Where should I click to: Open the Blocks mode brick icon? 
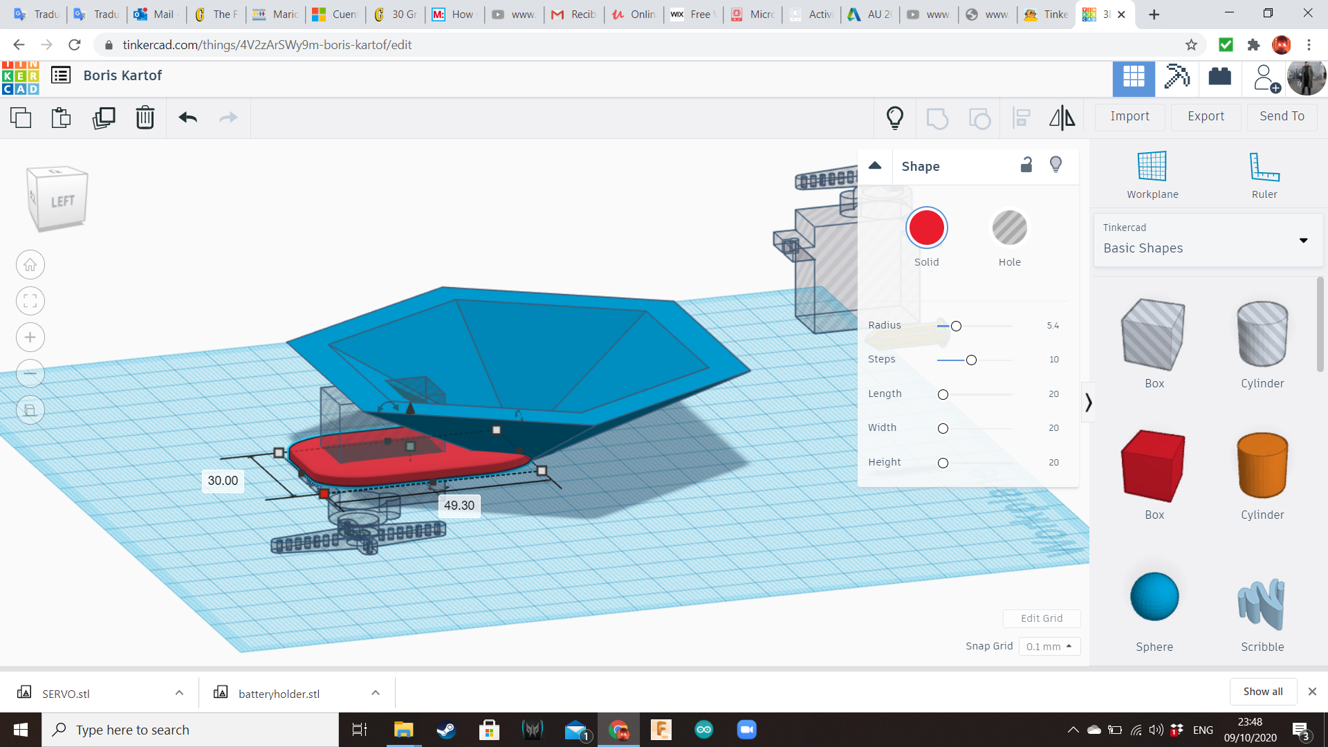pos(1219,77)
